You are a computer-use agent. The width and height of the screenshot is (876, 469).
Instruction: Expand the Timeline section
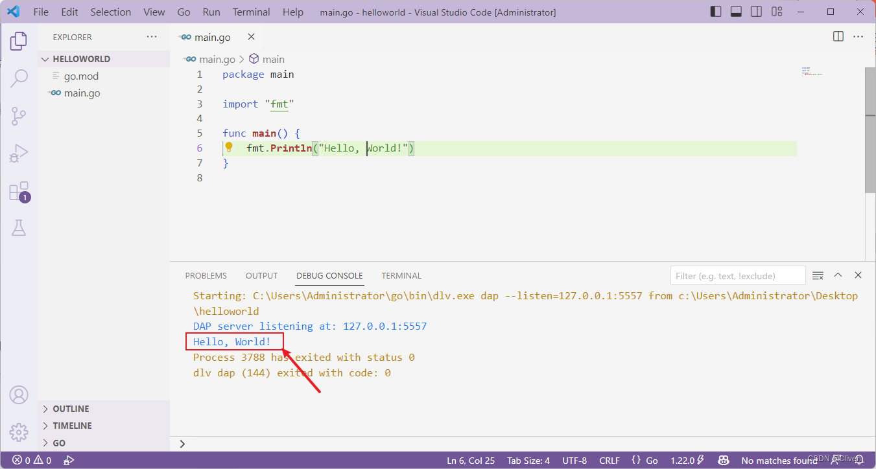coord(104,426)
